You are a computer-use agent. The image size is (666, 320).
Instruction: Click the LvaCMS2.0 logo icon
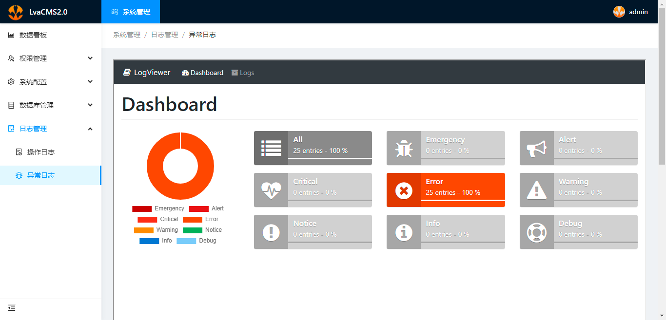16,12
